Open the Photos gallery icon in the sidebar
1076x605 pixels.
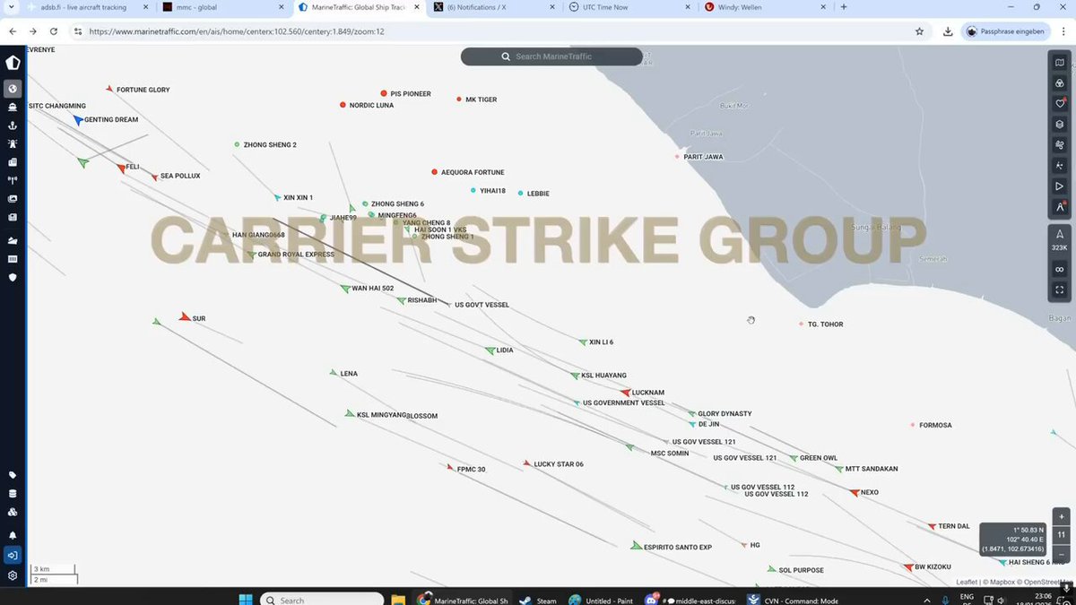[13, 199]
